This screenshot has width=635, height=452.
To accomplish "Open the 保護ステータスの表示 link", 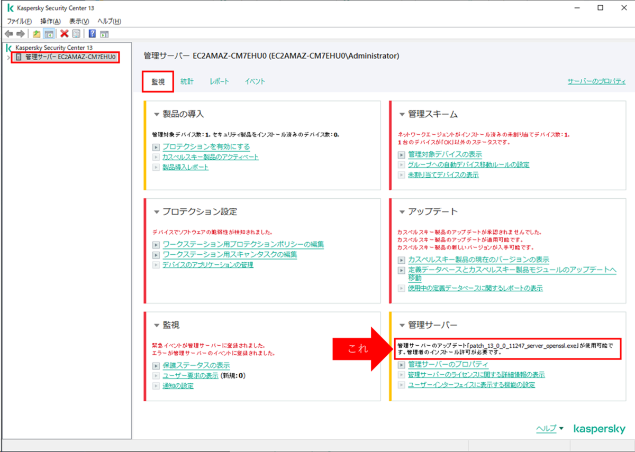I will [x=196, y=365].
